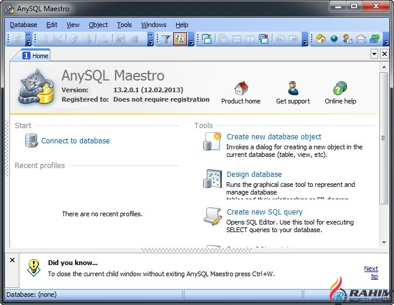Click the green cards toolbar icon
This screenshot has height=305, width=394.
(375, 39)
